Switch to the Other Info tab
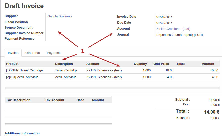 (33, 53)
